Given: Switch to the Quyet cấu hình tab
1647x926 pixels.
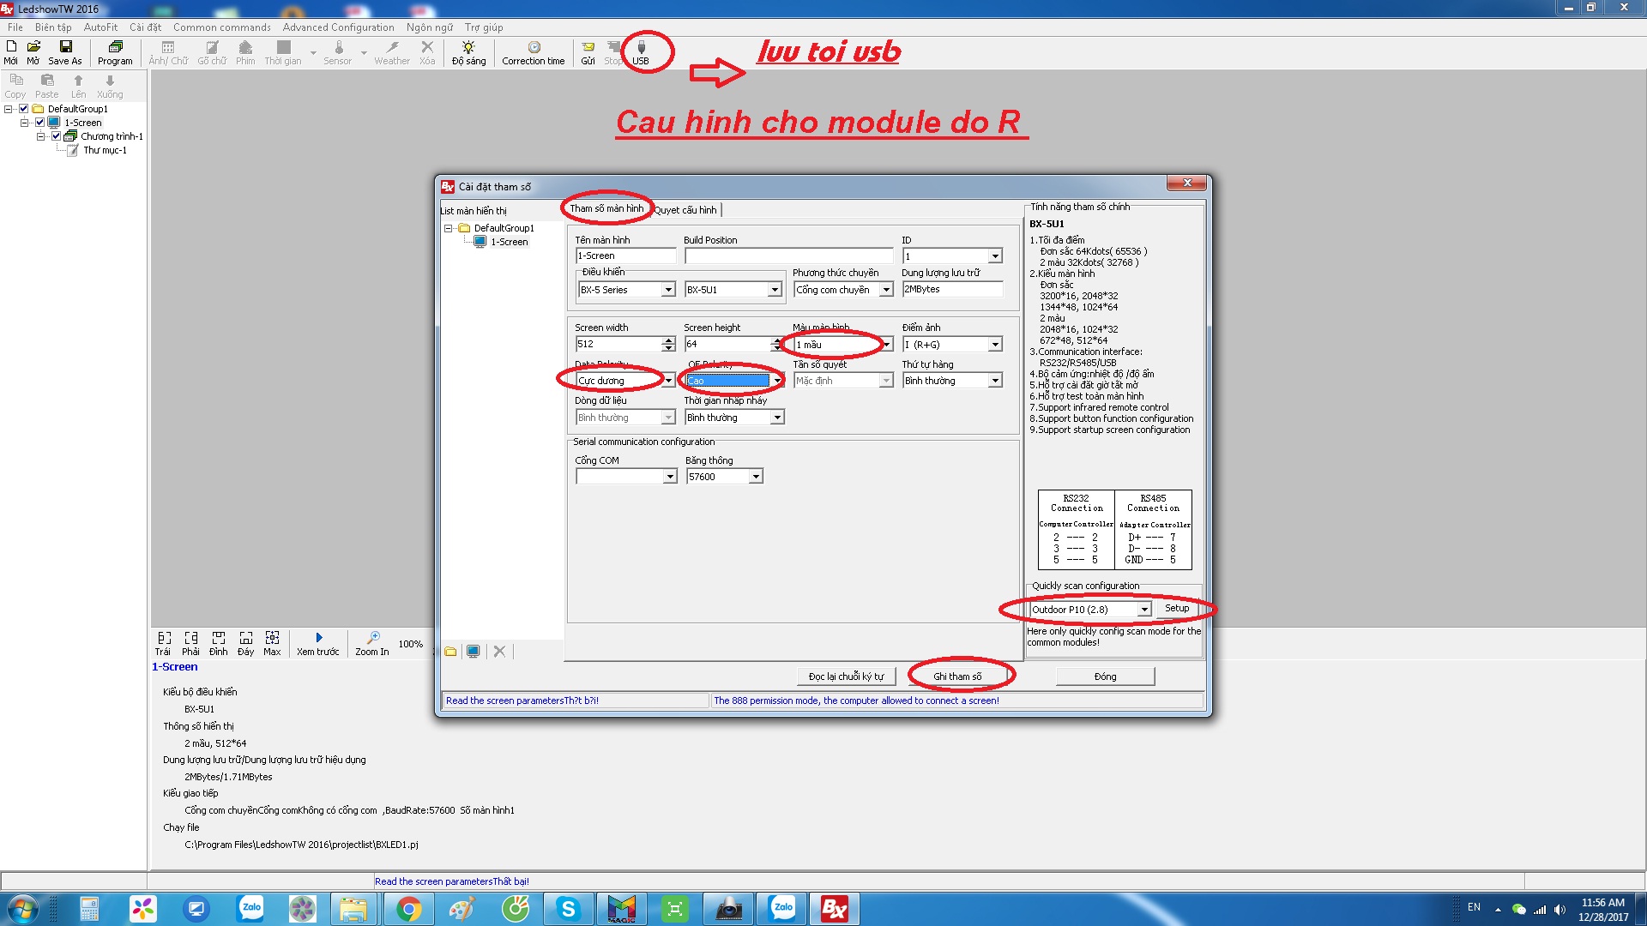Looking at the screenshot, I should click(686, 210).
